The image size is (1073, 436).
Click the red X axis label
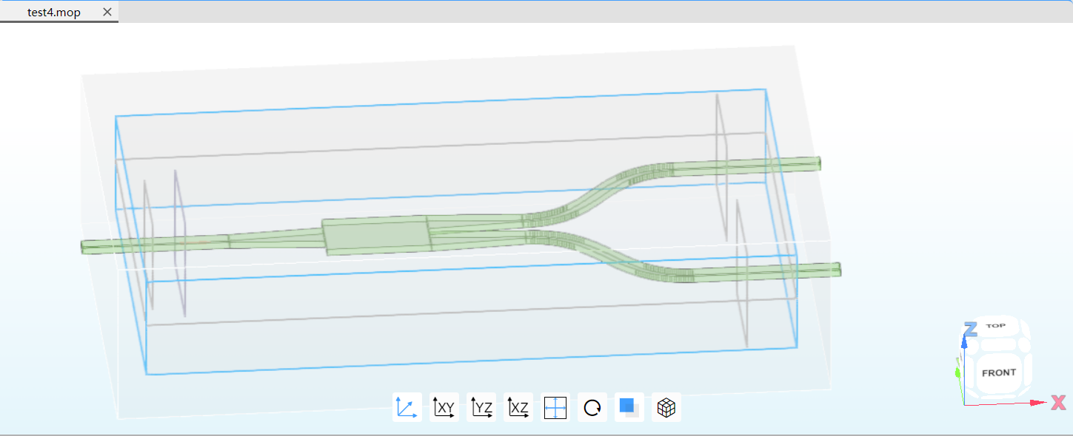1058,403
